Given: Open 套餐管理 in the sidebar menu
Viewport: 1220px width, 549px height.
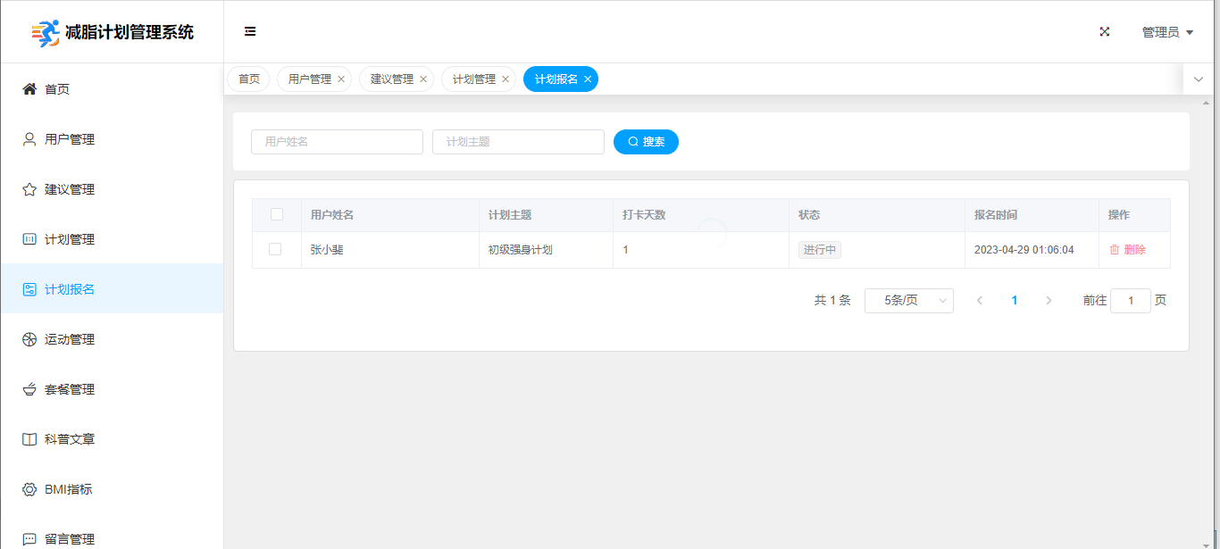Looking at the screenshot, I should point(112,388).
